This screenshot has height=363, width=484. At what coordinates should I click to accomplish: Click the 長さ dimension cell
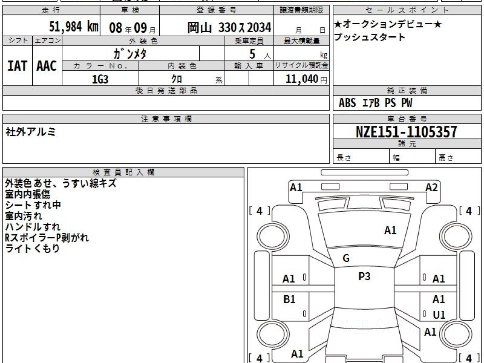(x=361, y=156)
